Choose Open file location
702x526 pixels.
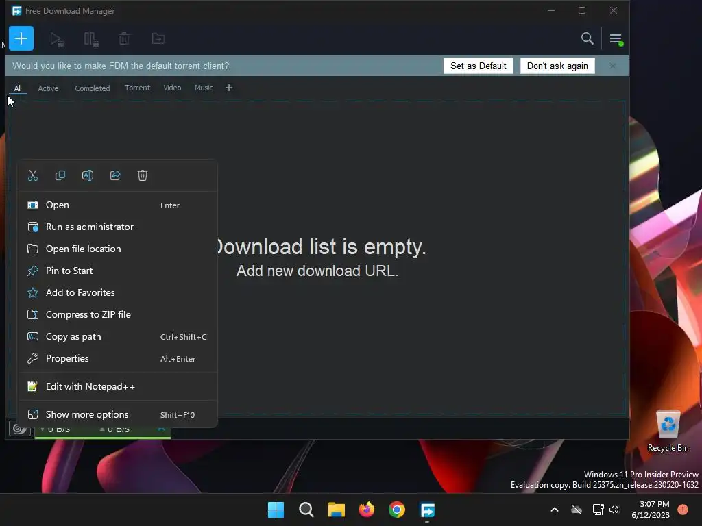(x=117, y=249)
